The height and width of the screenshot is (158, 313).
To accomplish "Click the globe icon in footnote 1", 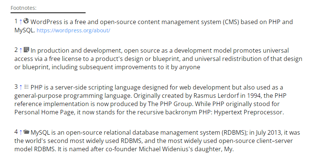I will click(x=26, y=21).
